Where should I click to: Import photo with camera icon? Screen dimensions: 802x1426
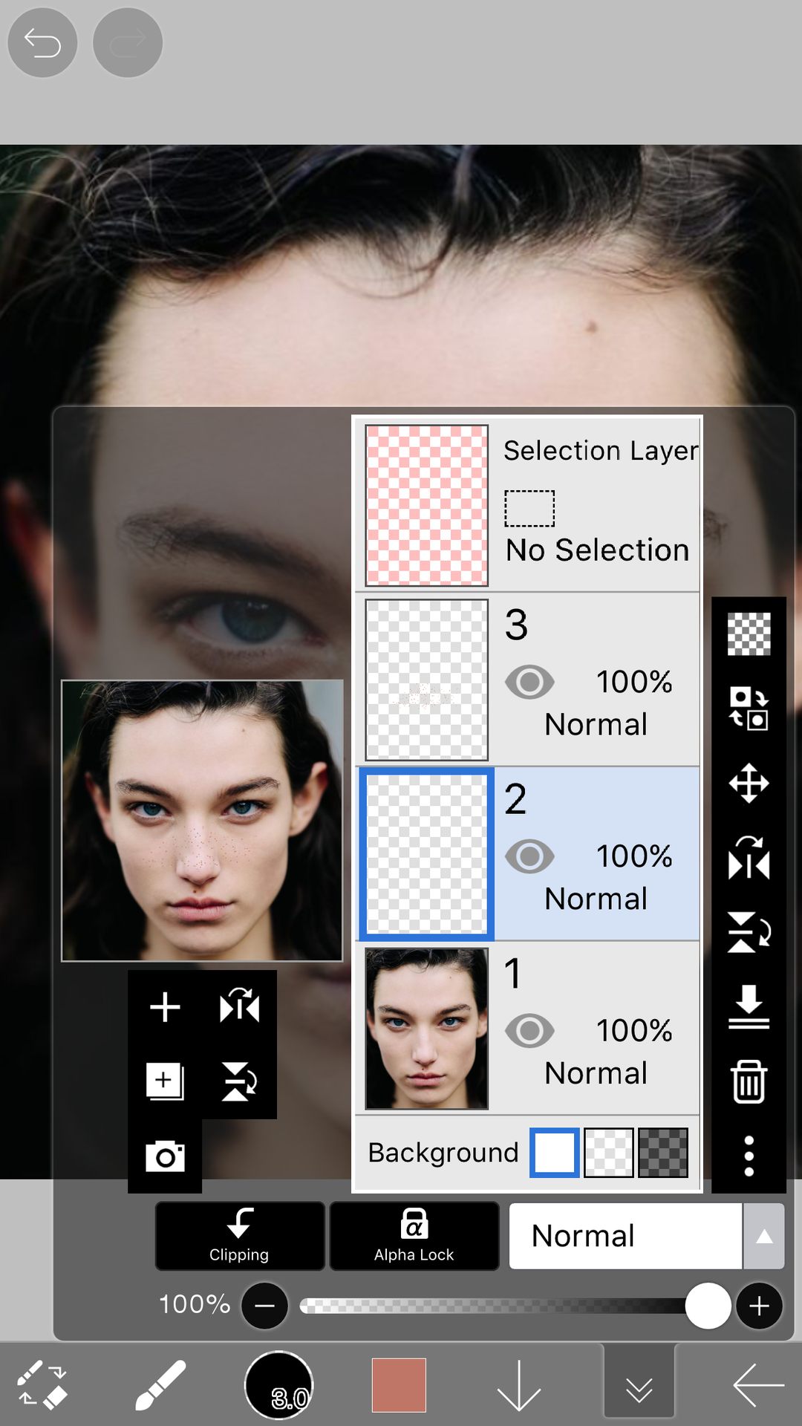pos(165,1156)
